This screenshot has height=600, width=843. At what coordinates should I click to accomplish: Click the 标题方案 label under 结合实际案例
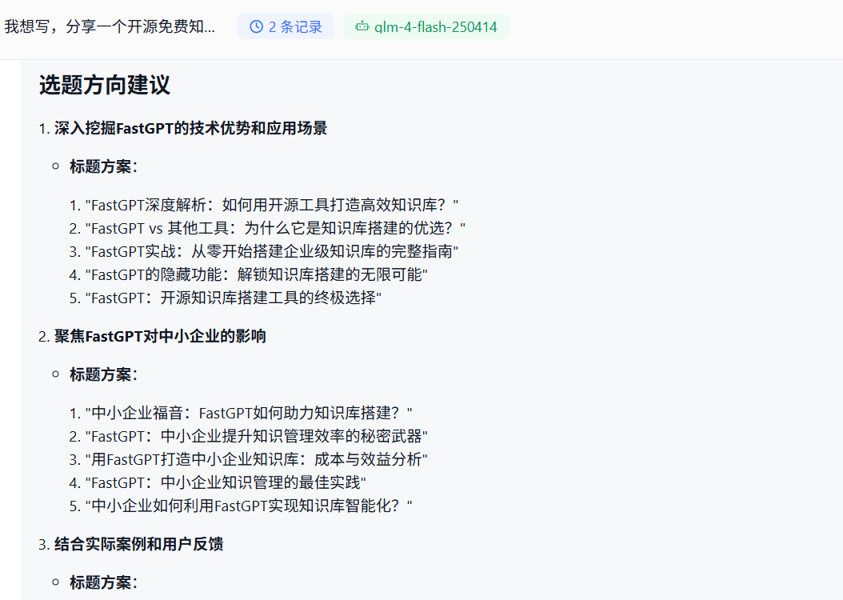coord(103,582)
